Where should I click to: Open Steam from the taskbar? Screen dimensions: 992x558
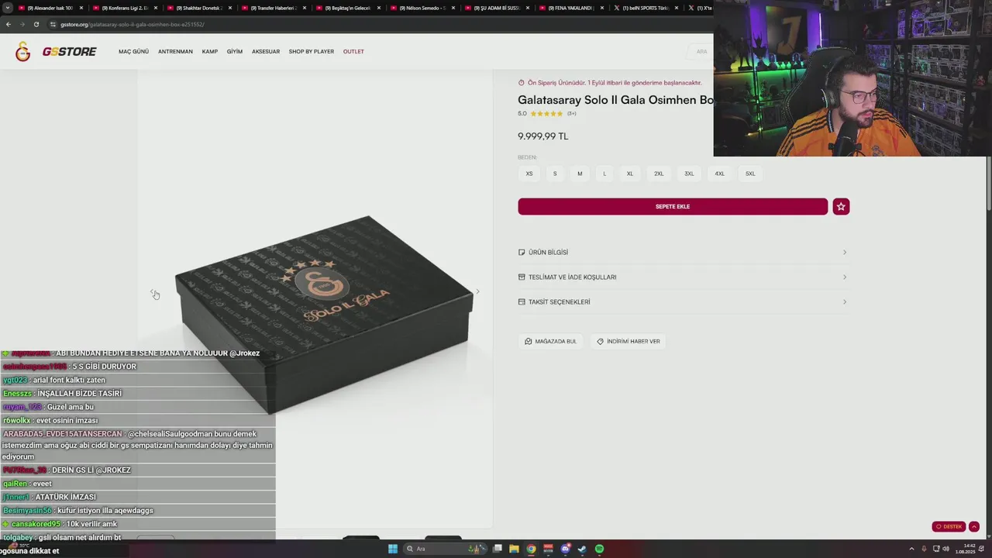click(582, 549)
